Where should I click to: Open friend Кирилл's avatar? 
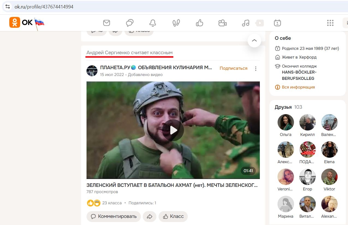click(x=308, y=122)
